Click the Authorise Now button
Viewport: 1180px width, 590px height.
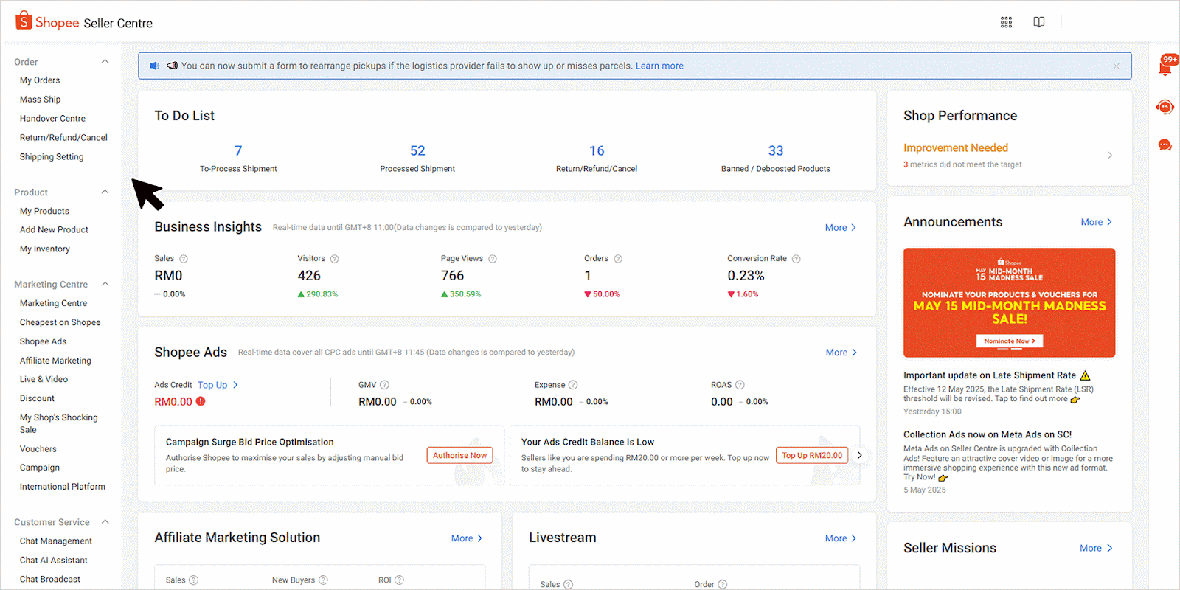pos(459,456)
